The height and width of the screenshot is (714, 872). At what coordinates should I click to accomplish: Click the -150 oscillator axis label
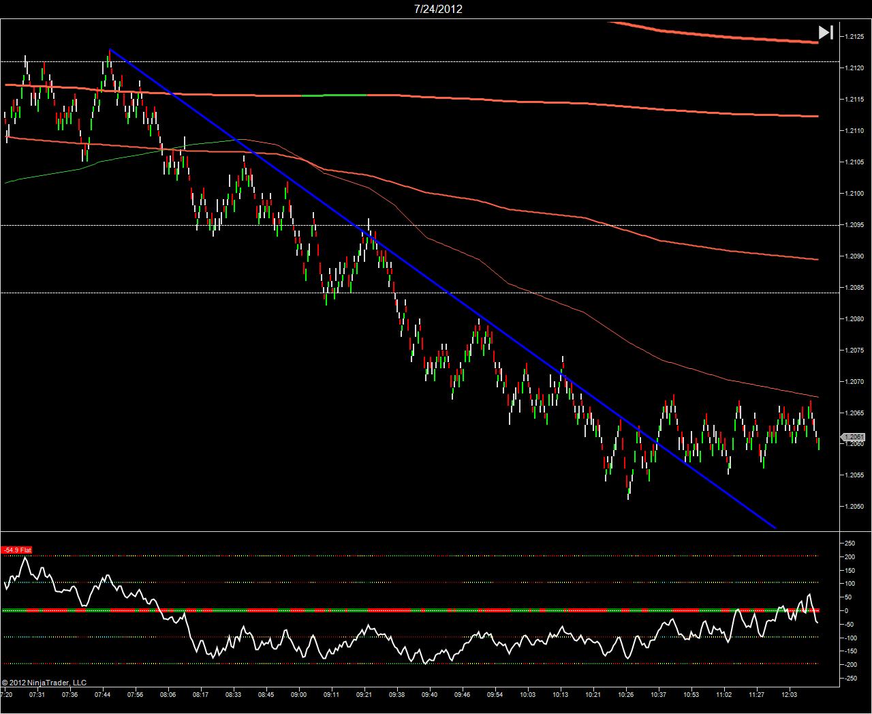850,651
